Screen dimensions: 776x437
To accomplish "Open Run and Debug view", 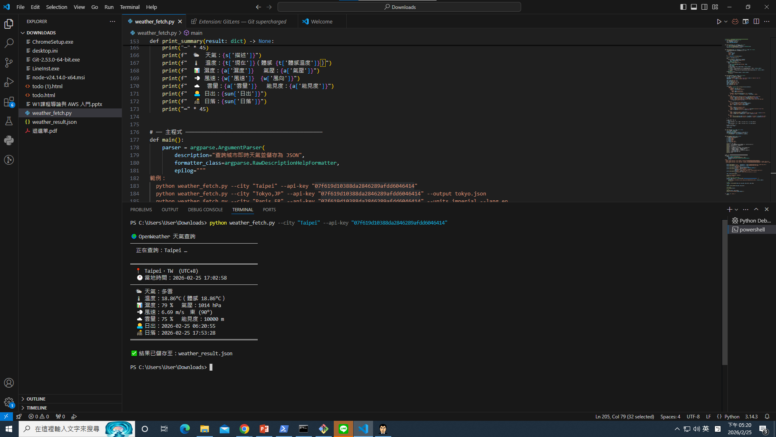I will tap(9, 82).
